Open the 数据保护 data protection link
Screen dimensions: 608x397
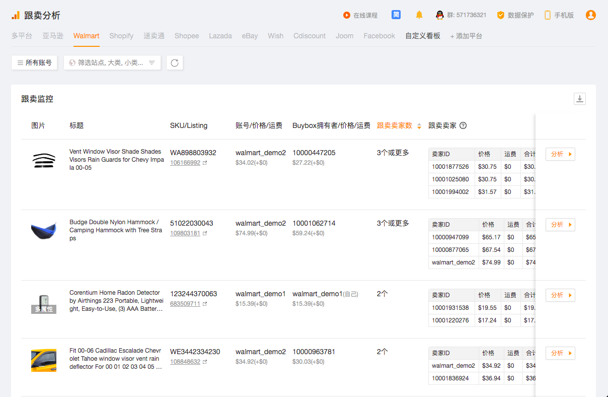(x=515, y=15)
